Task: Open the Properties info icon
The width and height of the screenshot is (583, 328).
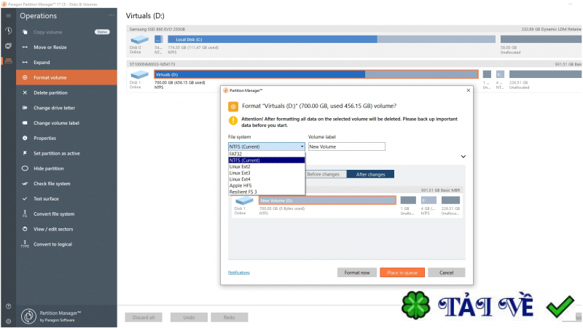Action: coord(25,138)
